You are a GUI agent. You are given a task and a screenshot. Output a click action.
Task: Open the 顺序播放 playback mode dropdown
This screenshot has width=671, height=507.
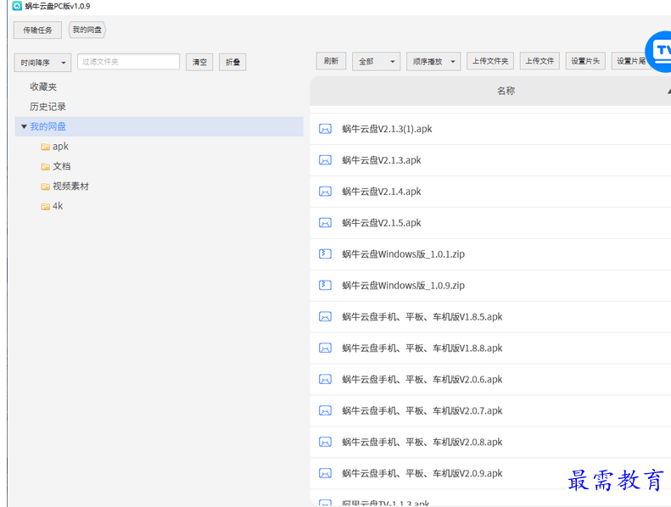click(x=433, y=62)
